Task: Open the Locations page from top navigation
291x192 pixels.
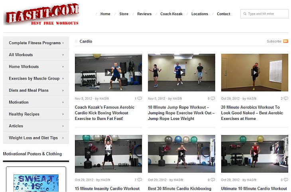Action: pos(200,14)
